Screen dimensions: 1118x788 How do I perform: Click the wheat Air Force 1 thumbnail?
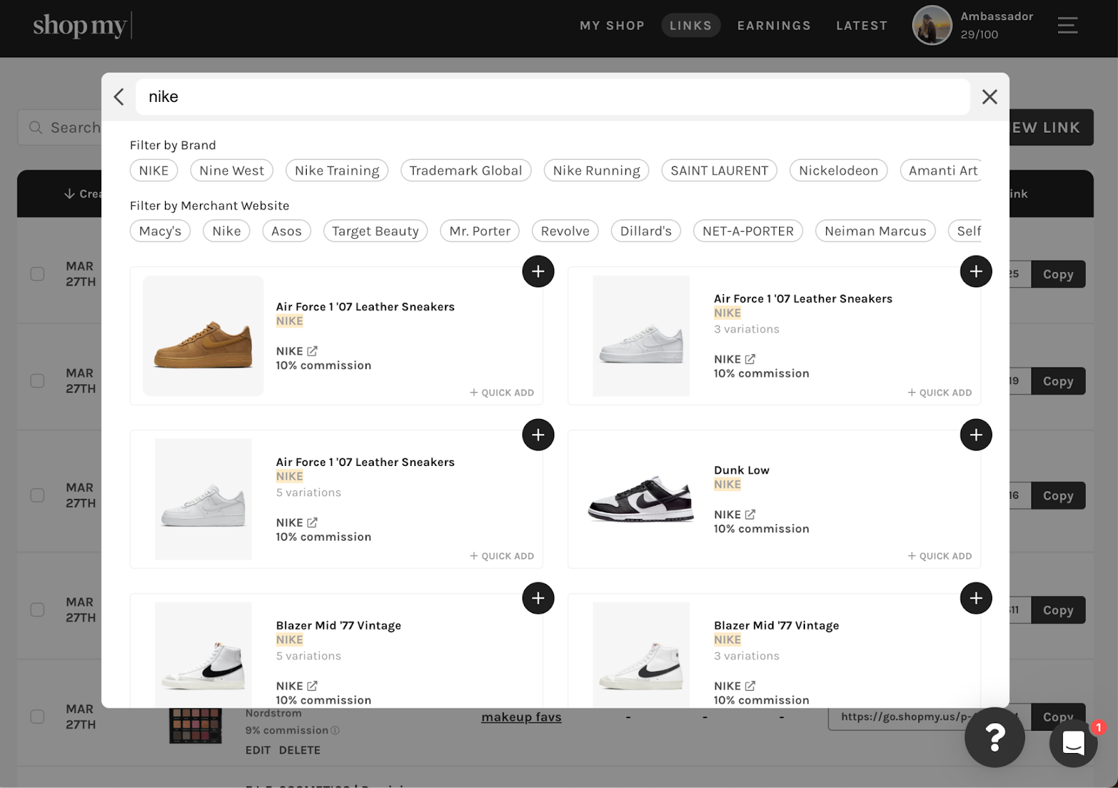[203, 336]
